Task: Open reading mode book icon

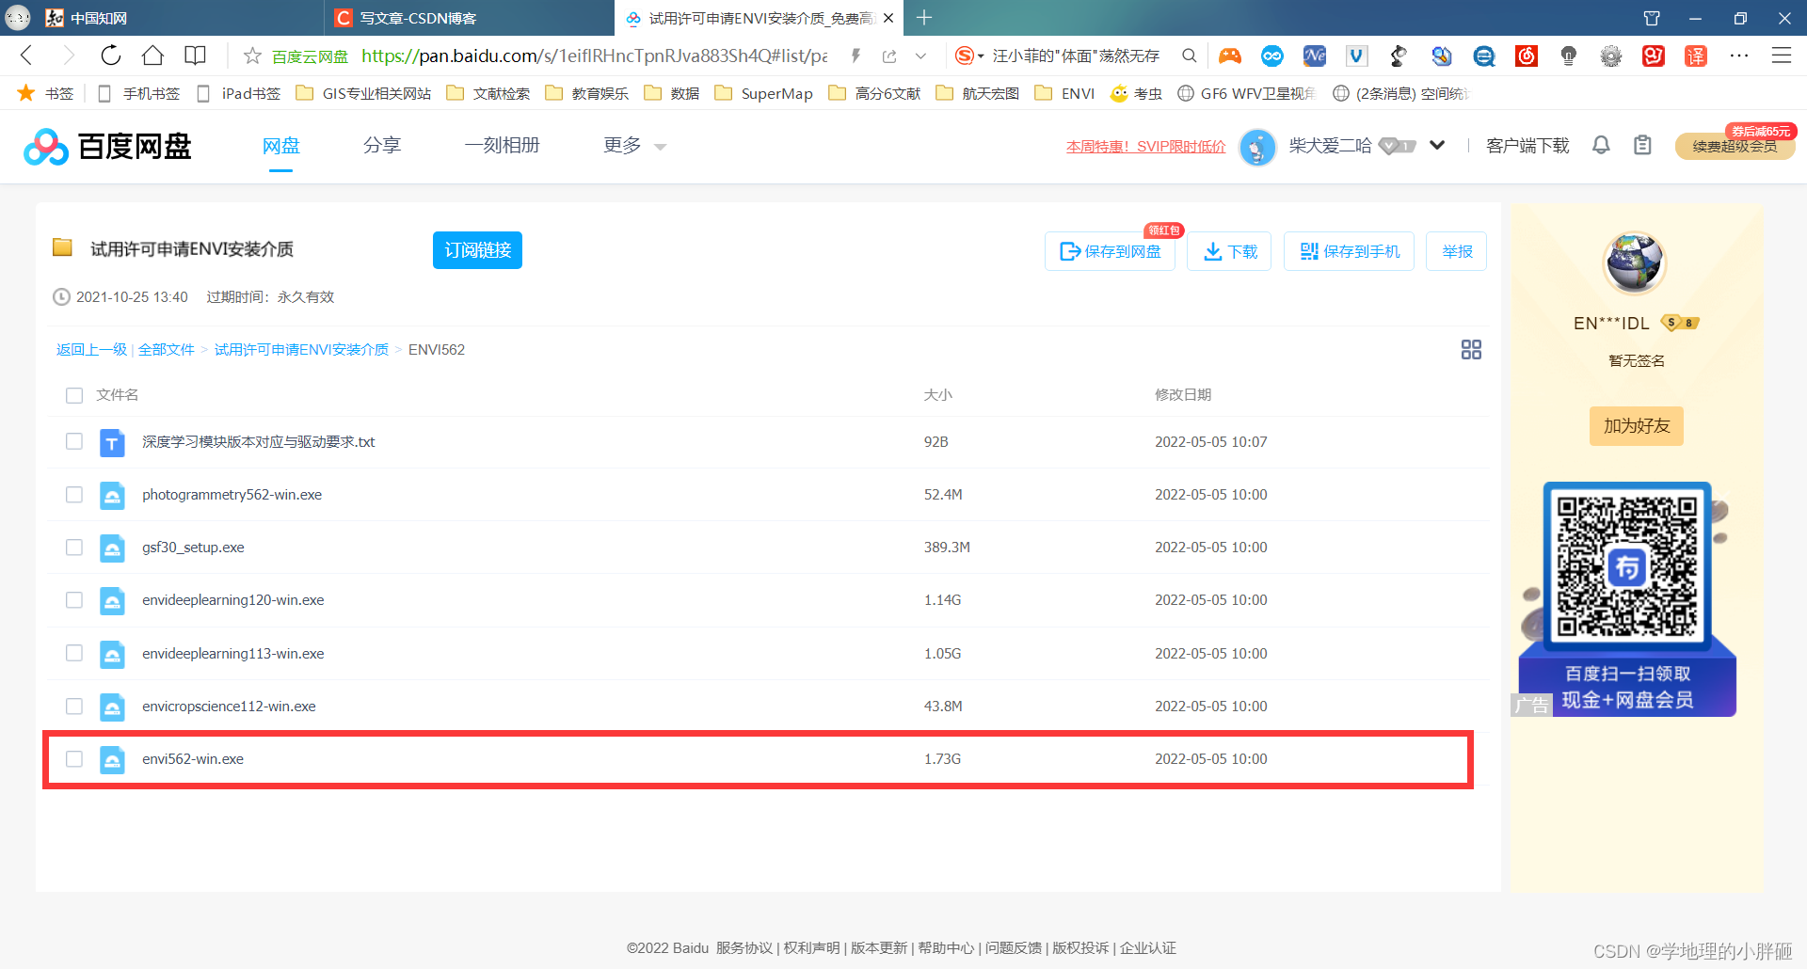Action: [195, 56]
